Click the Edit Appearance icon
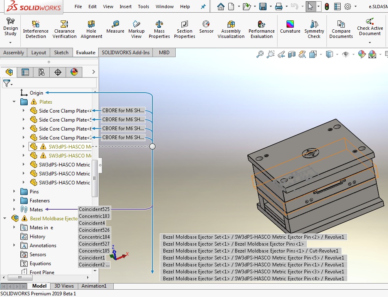This screenshot has height=297, width=388. 362,54
